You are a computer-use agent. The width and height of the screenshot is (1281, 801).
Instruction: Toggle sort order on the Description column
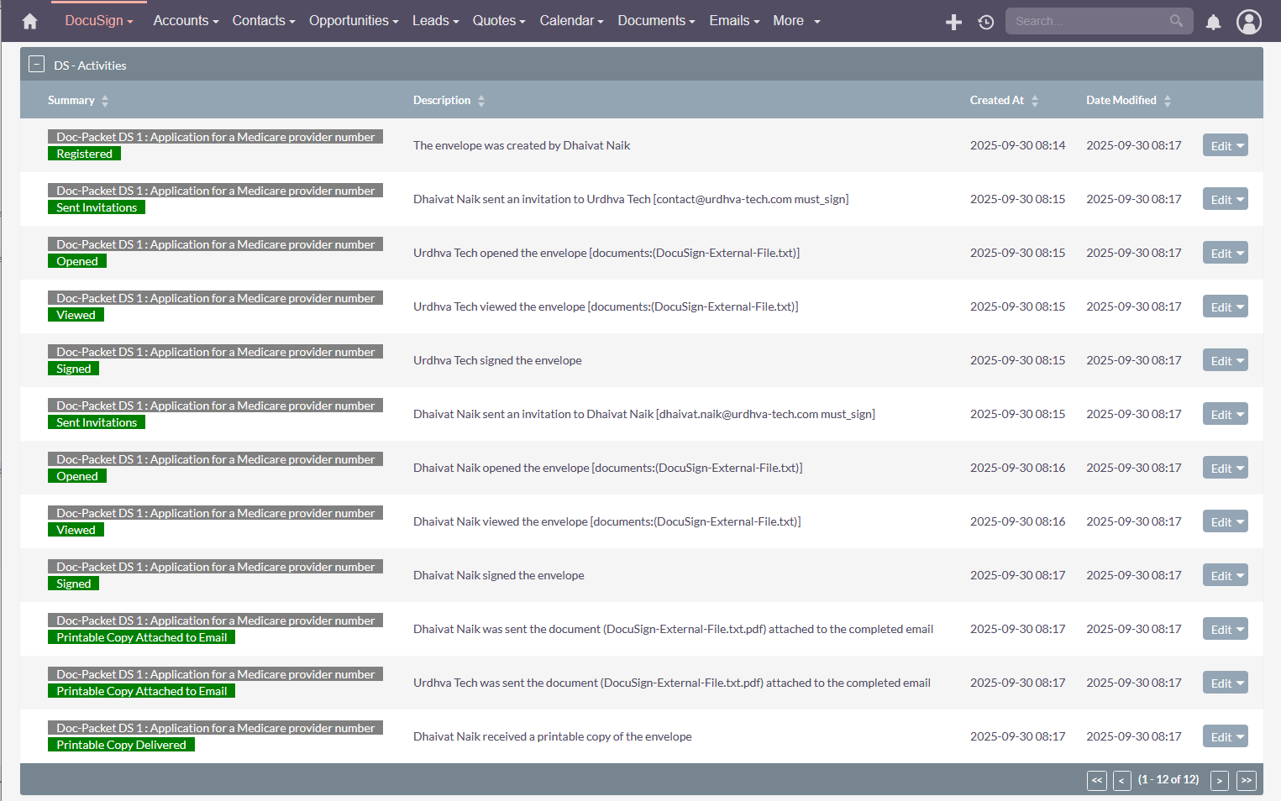pos(480,100)
